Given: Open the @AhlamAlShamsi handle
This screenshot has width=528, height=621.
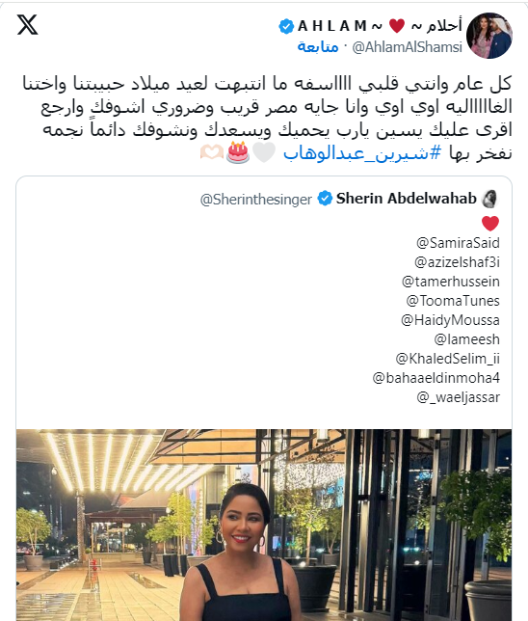Looking at the screenshot, I should tap(407, 47).
